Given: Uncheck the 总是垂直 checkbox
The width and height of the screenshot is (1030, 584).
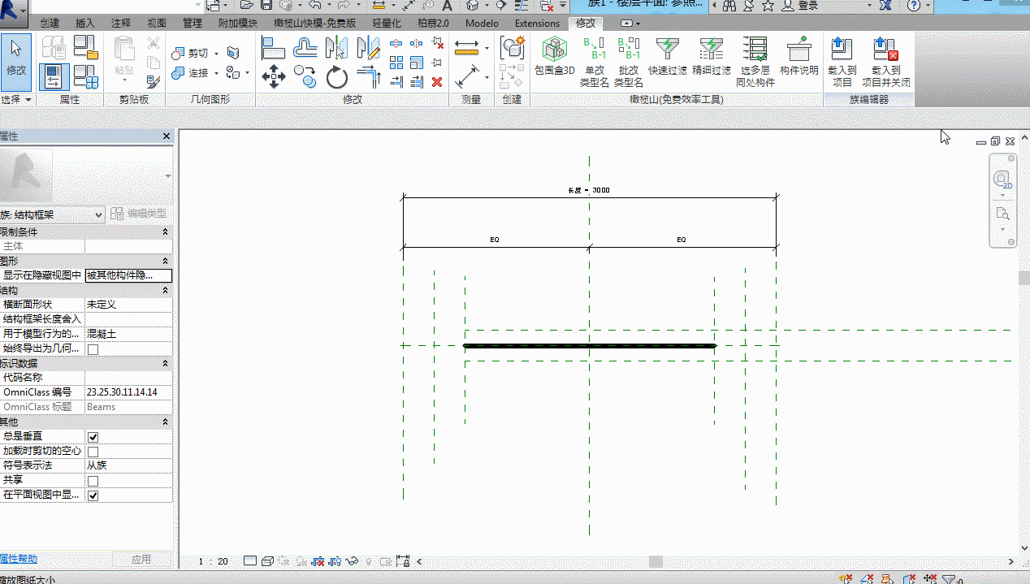Looking at the screenshot, I should [93, 437].
